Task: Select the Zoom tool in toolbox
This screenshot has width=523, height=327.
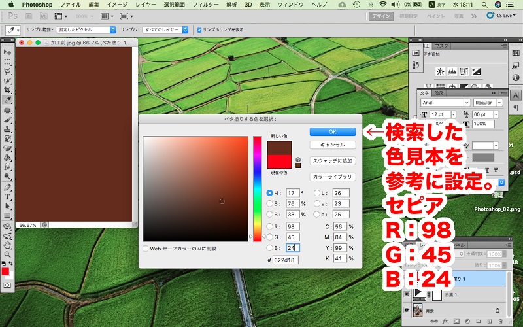Action: pos(7,255)
